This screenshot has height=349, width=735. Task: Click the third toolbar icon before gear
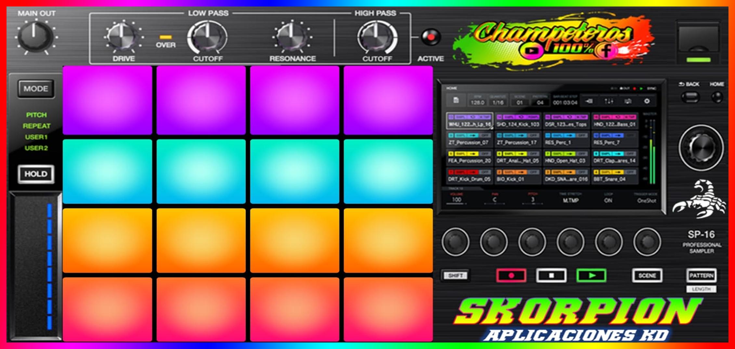pos(628,101)
